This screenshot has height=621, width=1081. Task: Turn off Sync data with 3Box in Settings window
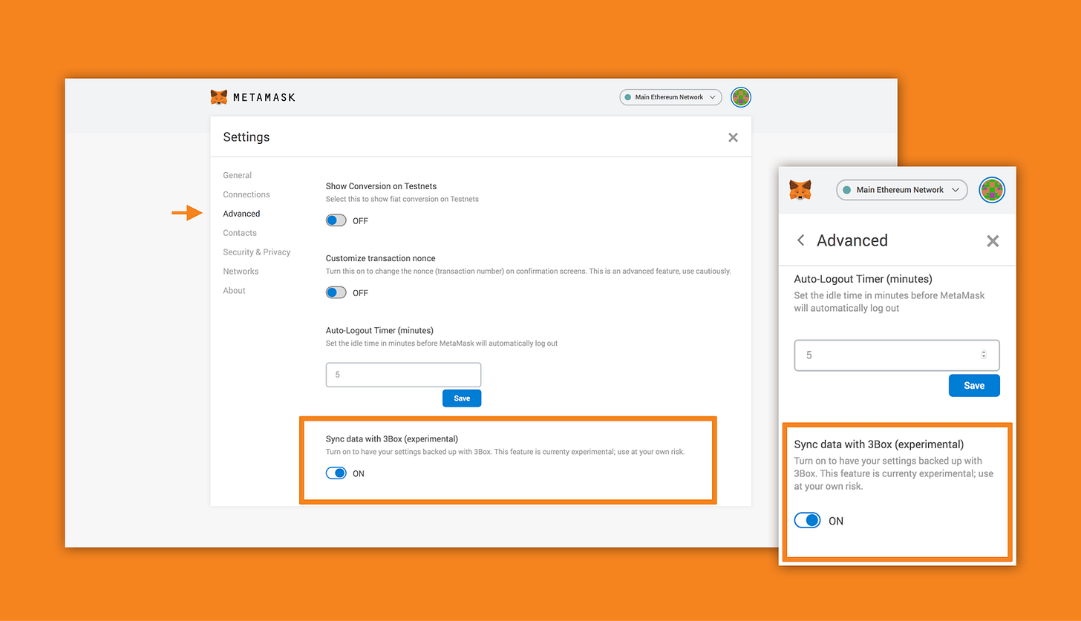coord(336,473)
